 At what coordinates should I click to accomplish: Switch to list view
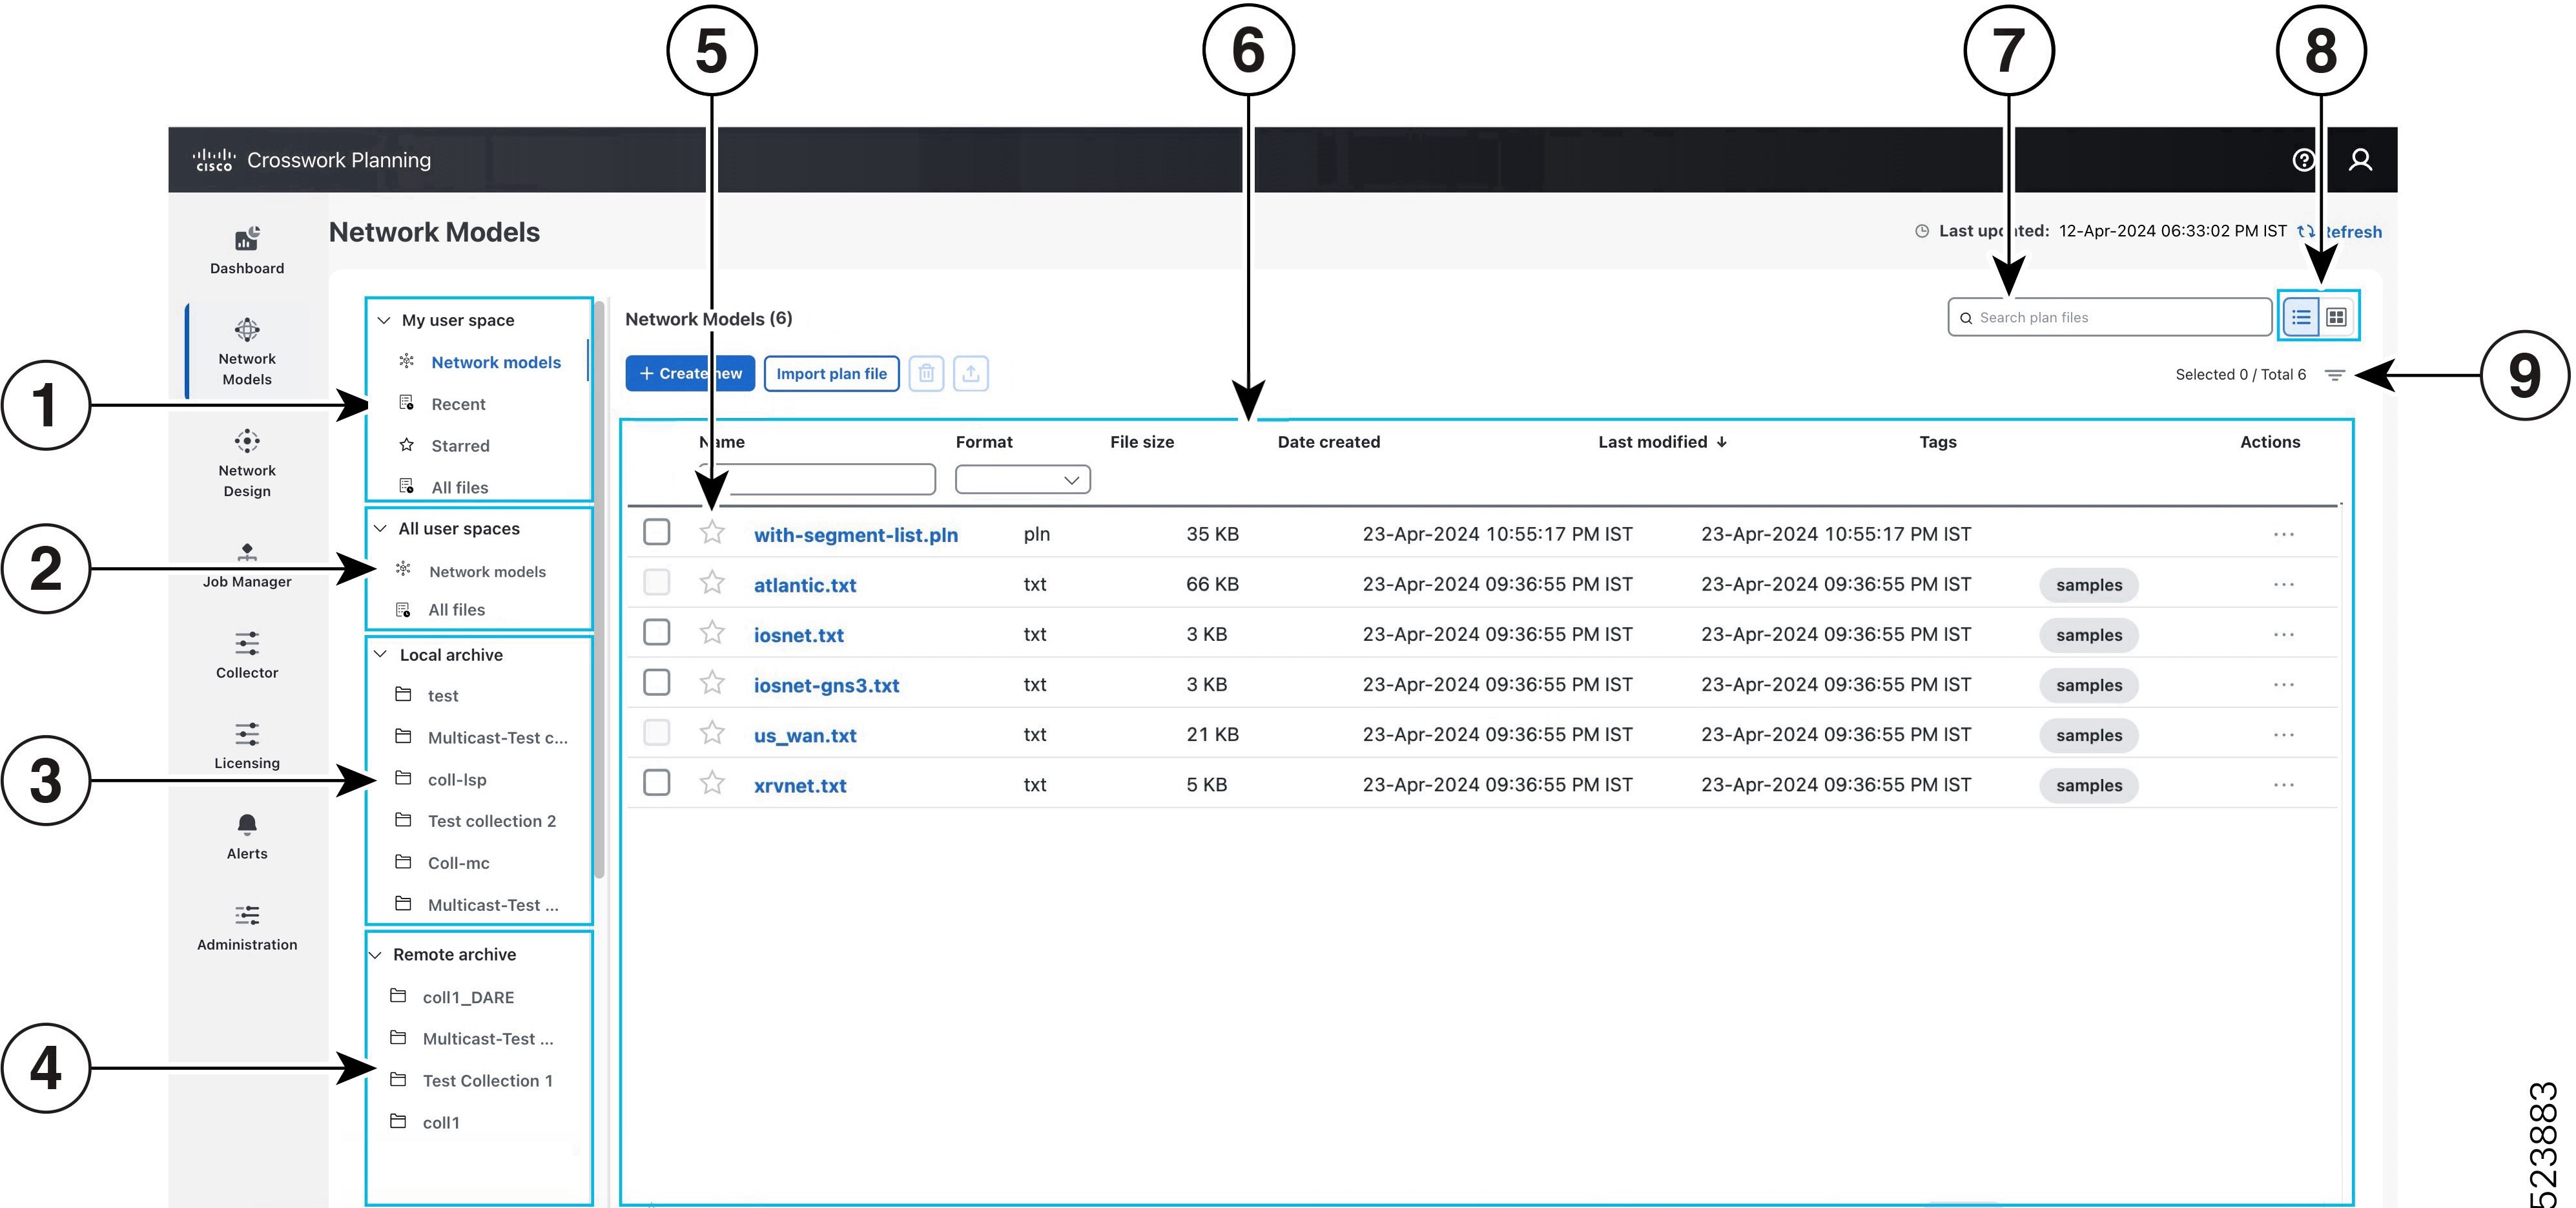(x=2301, y=317)
